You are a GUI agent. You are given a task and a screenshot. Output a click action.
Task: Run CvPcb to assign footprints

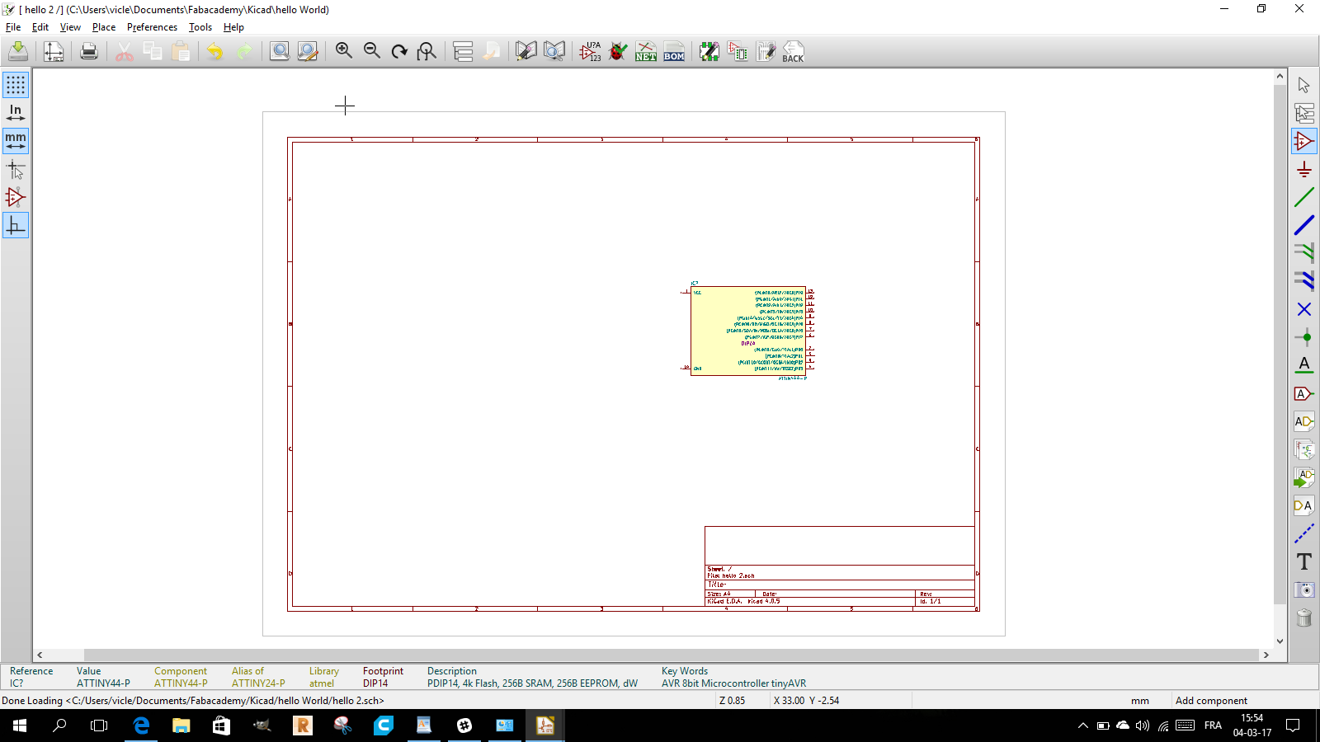click(x=738, y=52)
